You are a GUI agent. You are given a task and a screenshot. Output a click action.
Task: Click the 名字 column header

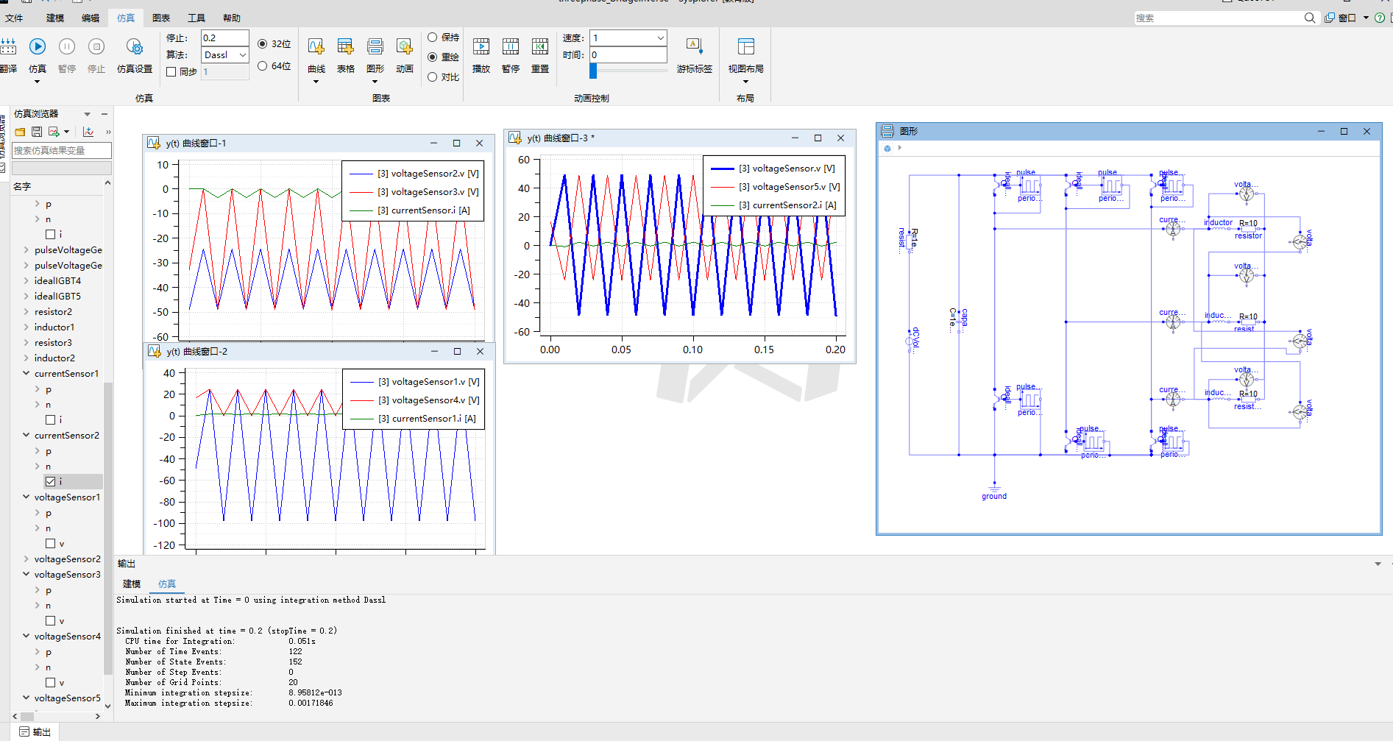[x=22, y=187]
